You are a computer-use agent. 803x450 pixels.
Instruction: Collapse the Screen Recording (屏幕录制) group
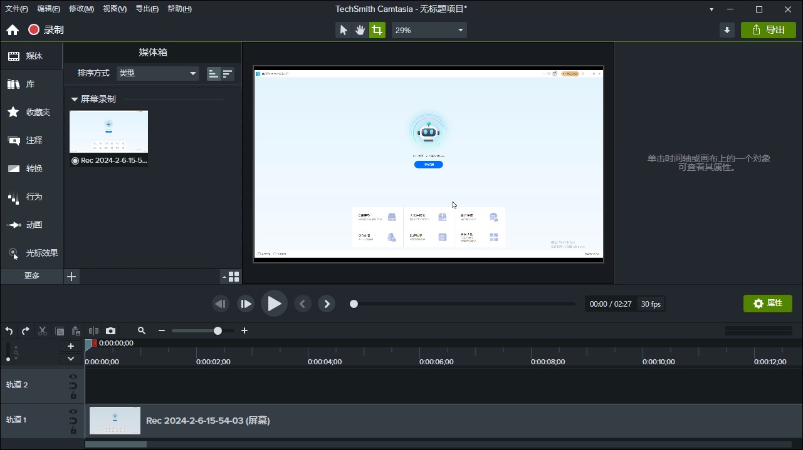tap(75, 100)
